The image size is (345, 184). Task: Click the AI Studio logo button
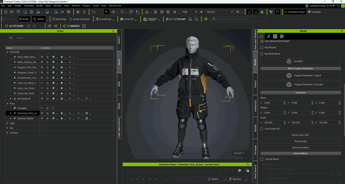(14, 26)
